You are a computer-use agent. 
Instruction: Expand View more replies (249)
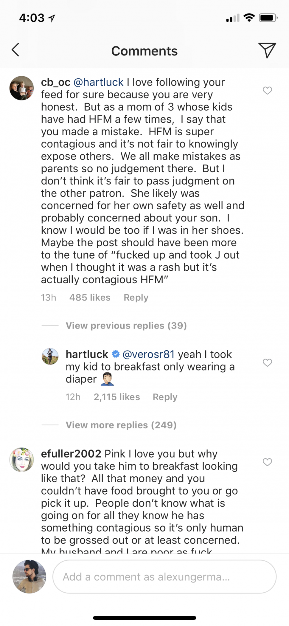(121, 425)
